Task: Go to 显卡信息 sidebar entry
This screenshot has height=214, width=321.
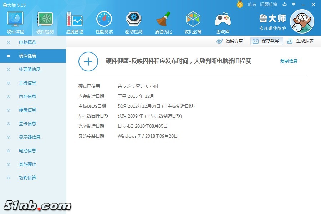Action: pos(27,124)
